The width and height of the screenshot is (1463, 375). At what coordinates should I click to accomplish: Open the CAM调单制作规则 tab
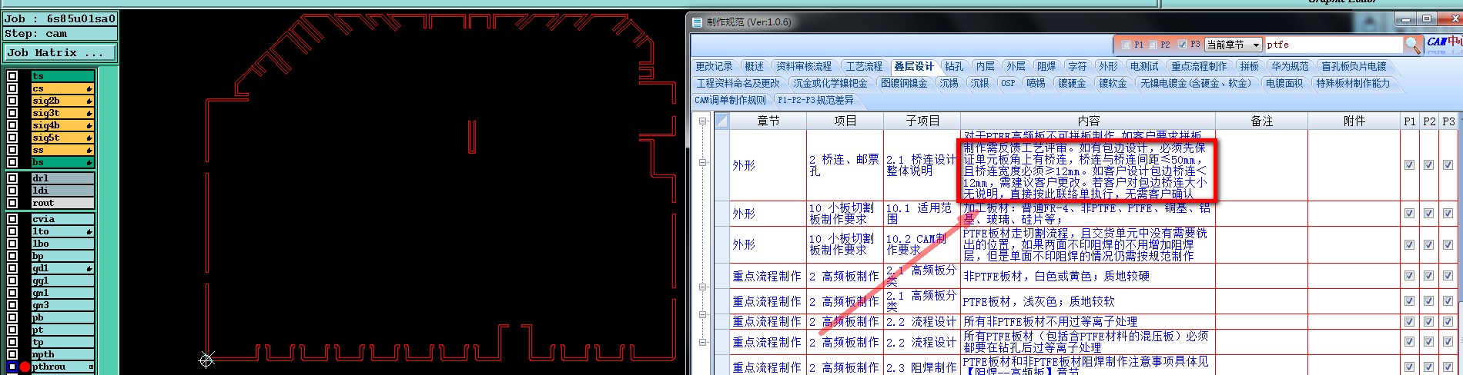[730, 101]
